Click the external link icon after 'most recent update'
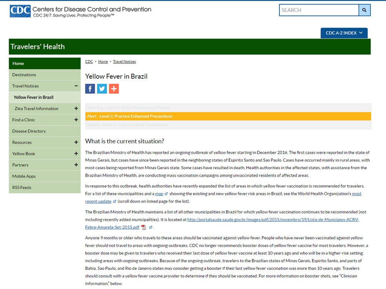This screenshot has height=289, width=386. click(114, 202)
